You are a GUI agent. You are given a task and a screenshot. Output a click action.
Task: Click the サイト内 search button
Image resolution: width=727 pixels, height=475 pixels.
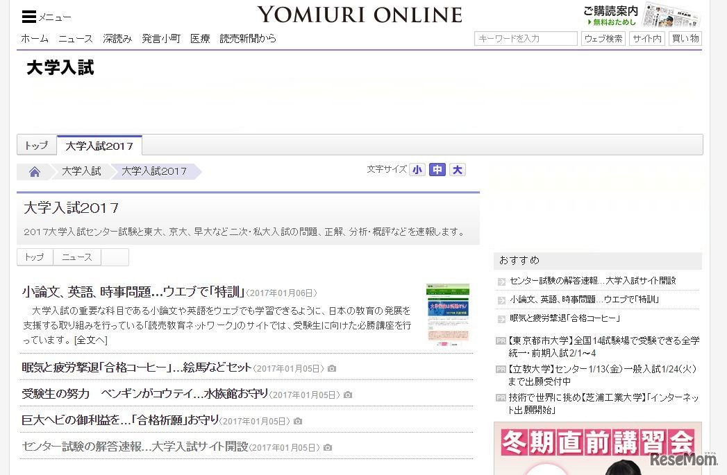point(646,38)
